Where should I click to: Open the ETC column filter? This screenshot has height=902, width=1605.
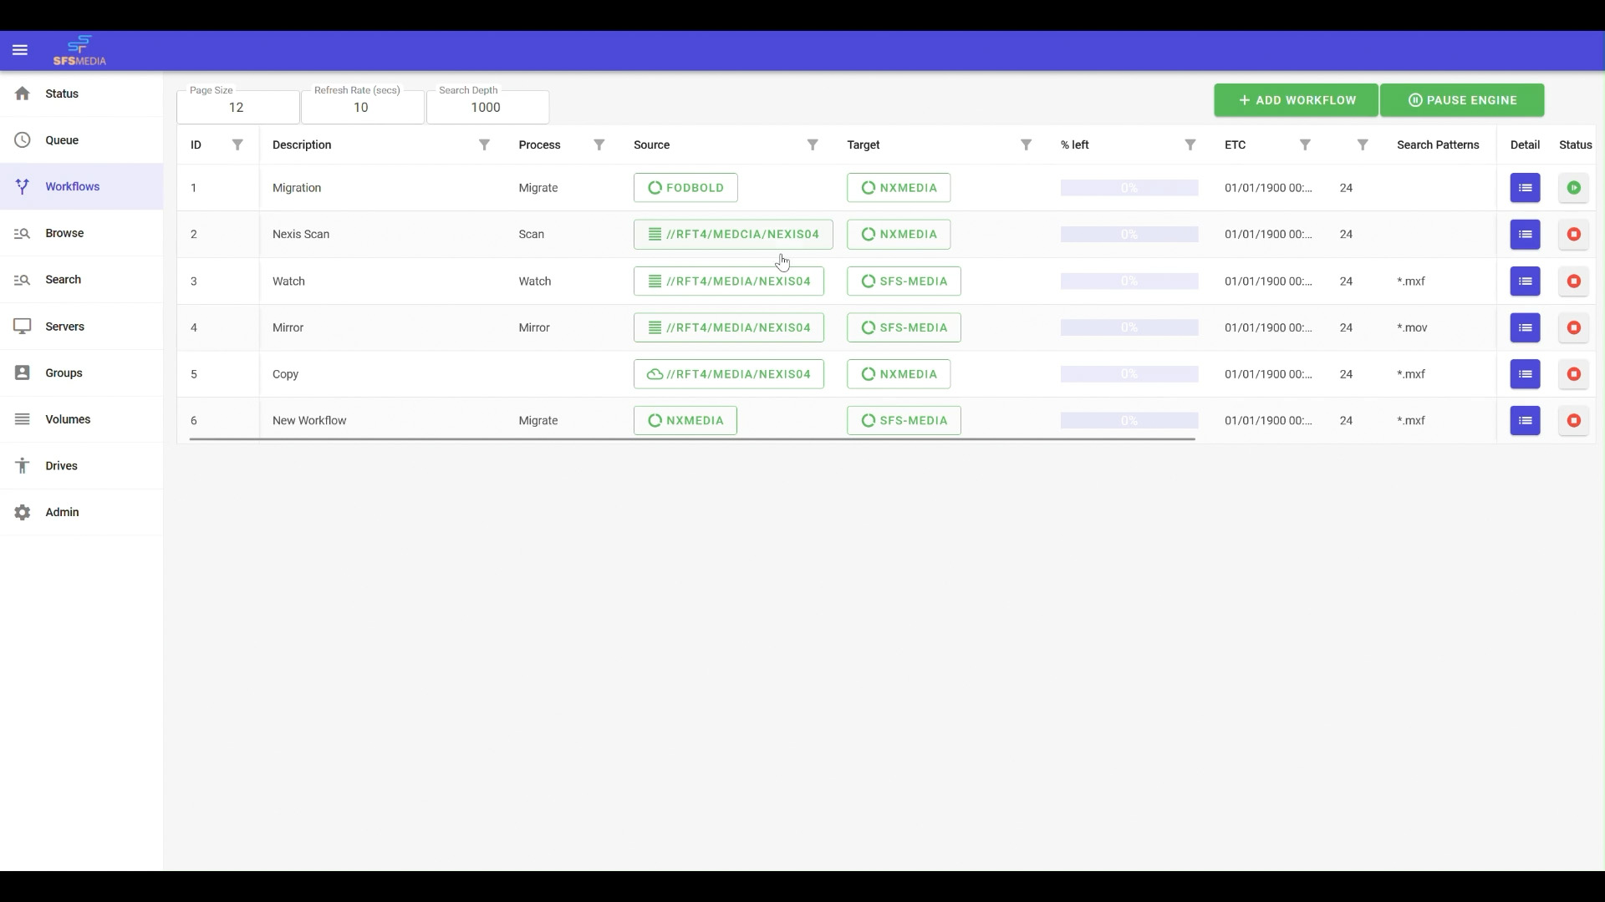click(1305, 145)
